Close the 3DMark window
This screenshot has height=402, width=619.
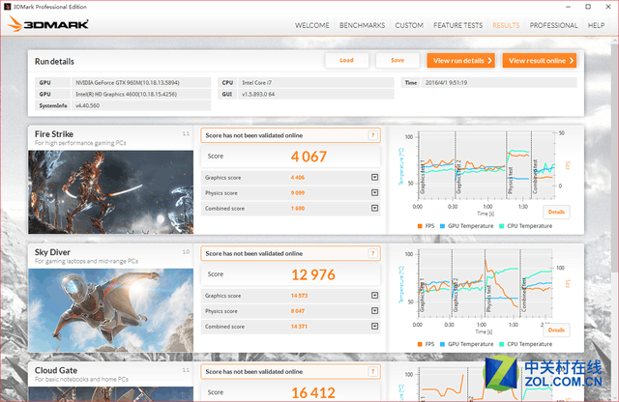608,7
